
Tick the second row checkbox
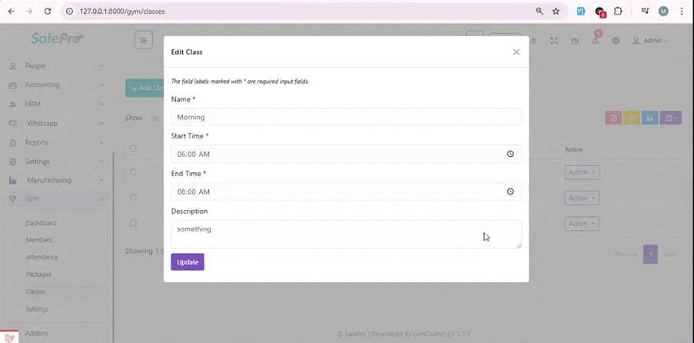point(133,198)
